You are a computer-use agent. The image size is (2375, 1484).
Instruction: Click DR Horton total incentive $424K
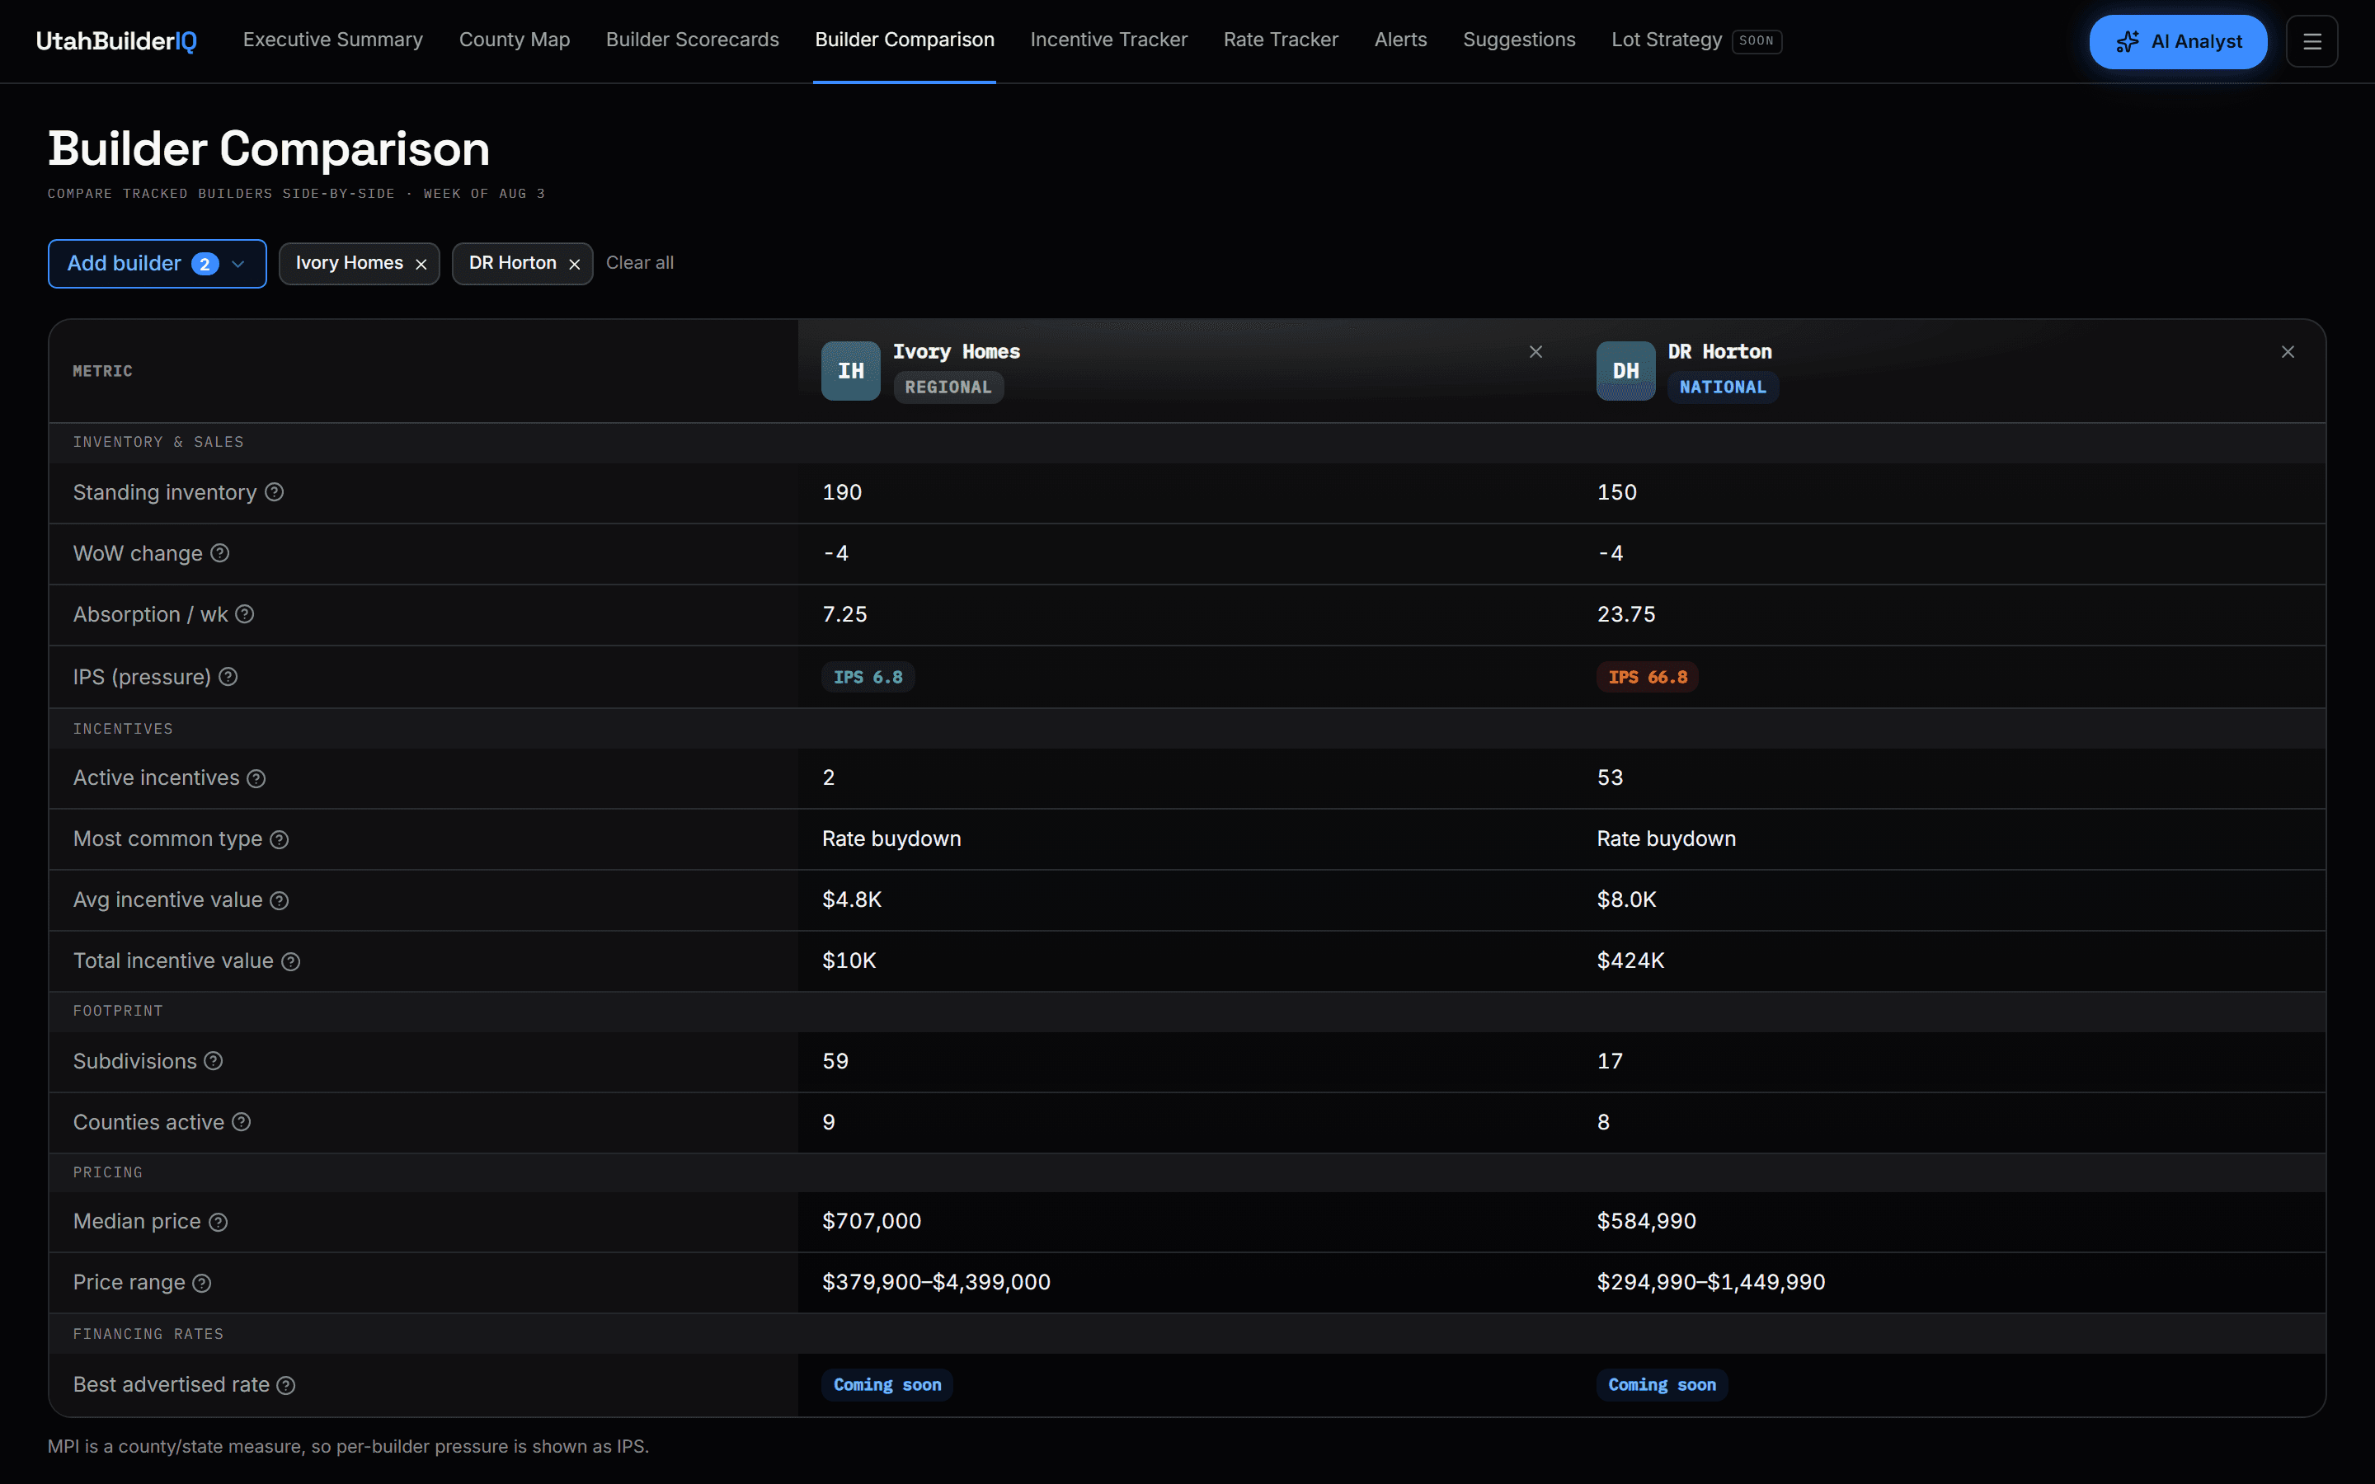click(x=1630, y=960)
